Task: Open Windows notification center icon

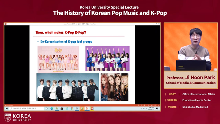Action: 157,108
